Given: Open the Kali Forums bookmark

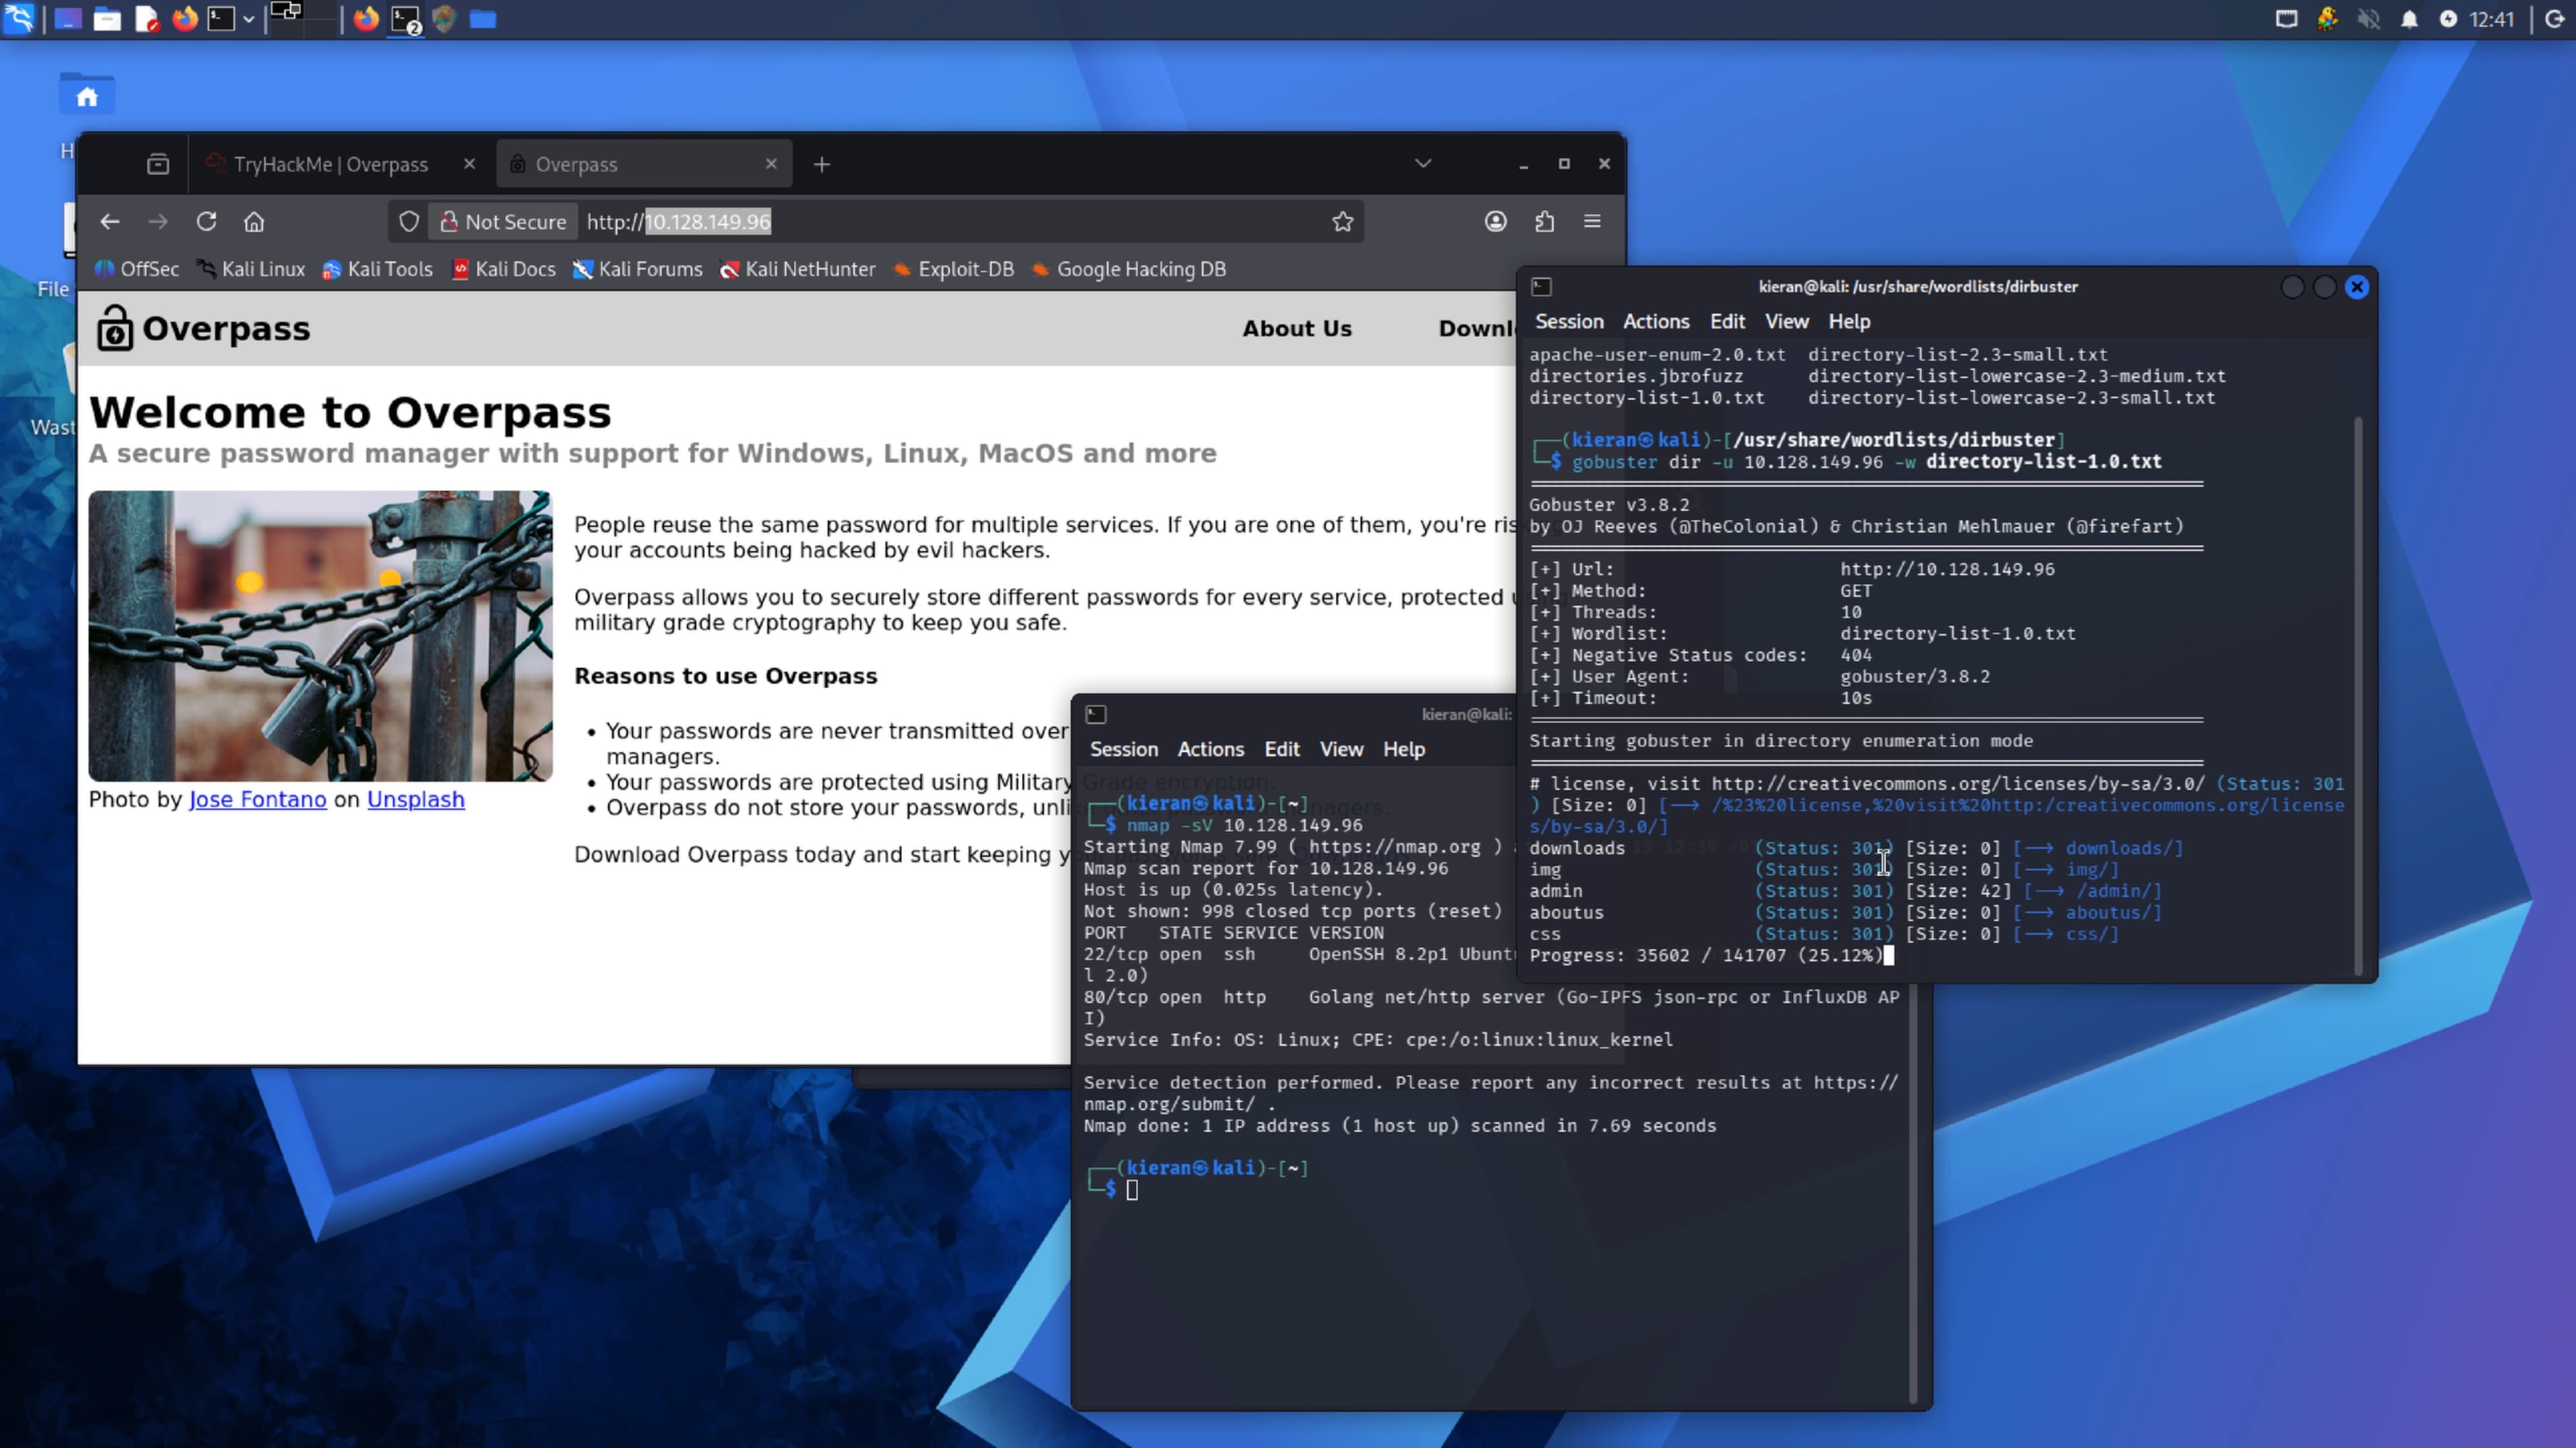Looking at the screenshot, I should point(637,269).
